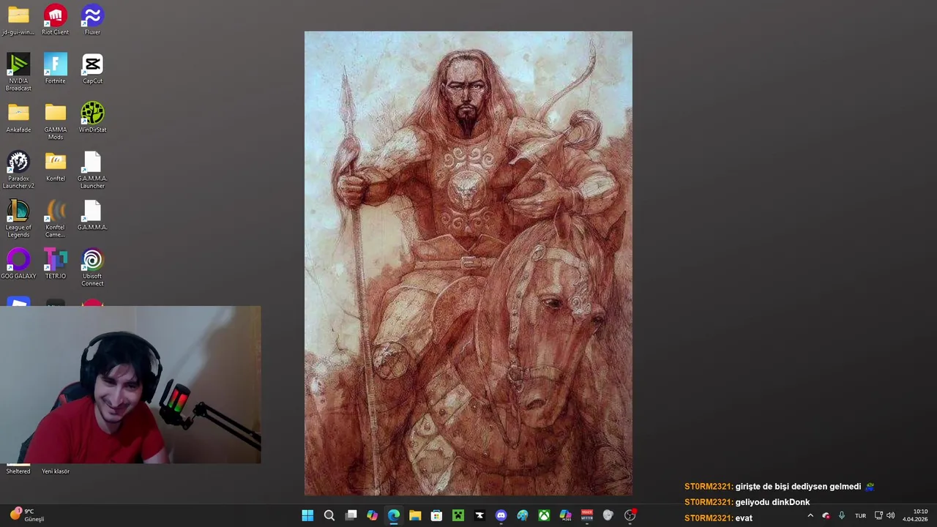Open the CapCut desktop shortcut
Screen dimensions: 937x527
(x=92, y=69)
